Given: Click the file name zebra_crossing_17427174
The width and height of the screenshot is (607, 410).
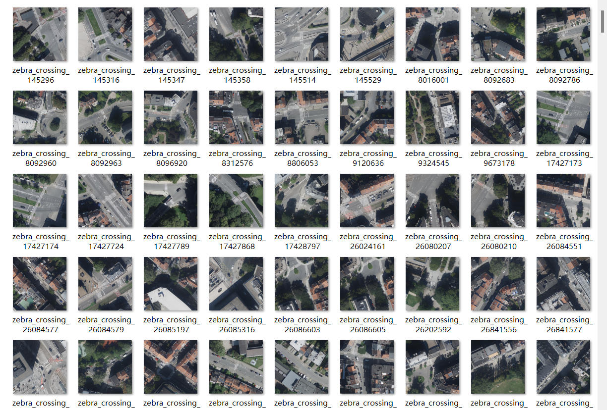Looking at the screenshot, I should pos(41,242).
